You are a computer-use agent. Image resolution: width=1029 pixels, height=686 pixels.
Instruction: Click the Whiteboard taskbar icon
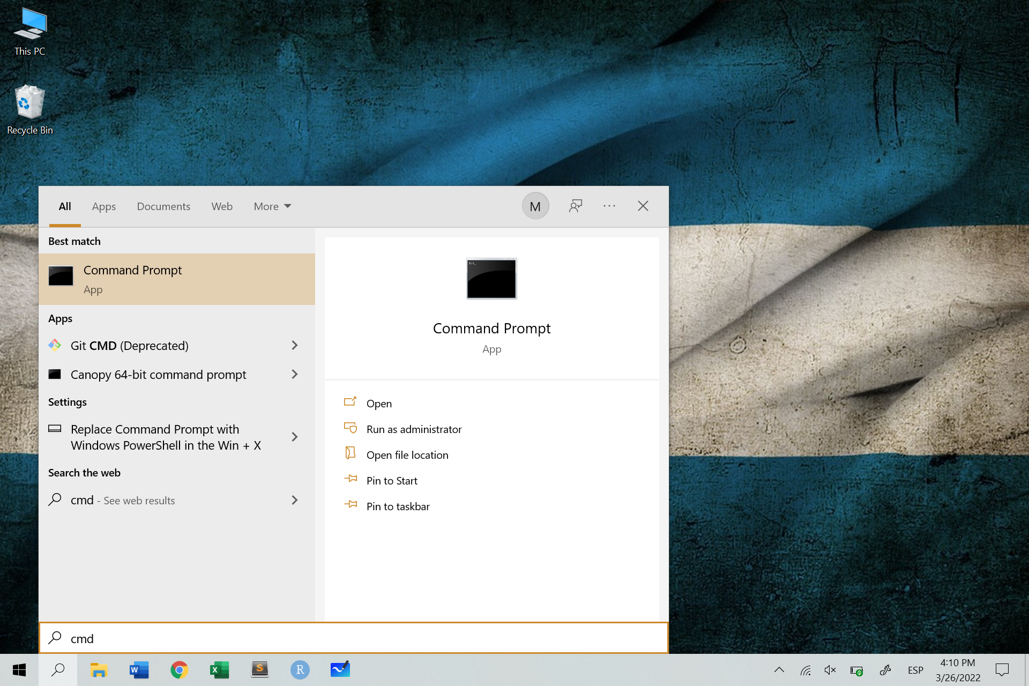click(x=339, y=670)
